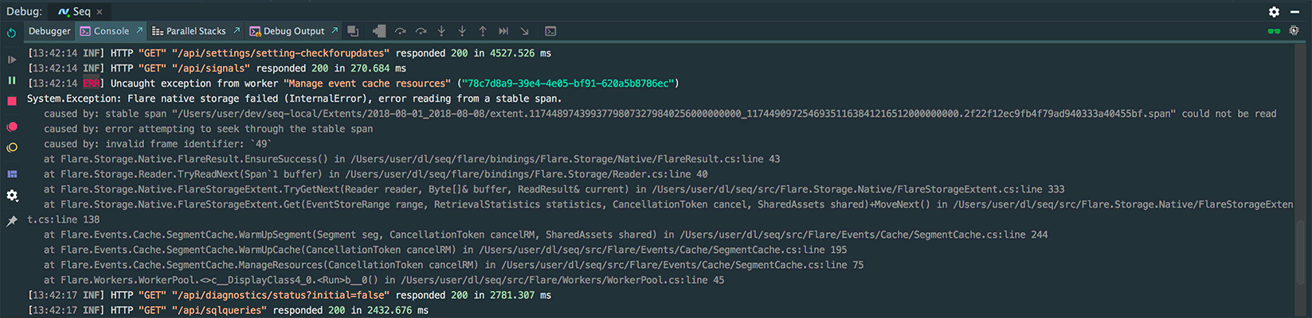1312x318 pixels.
Task: Click the green glasses watch icon
Action: pos(1274,31)
